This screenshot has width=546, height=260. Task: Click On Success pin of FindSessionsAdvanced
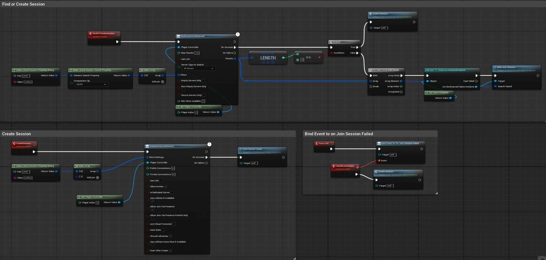click(x=235, y=47)
